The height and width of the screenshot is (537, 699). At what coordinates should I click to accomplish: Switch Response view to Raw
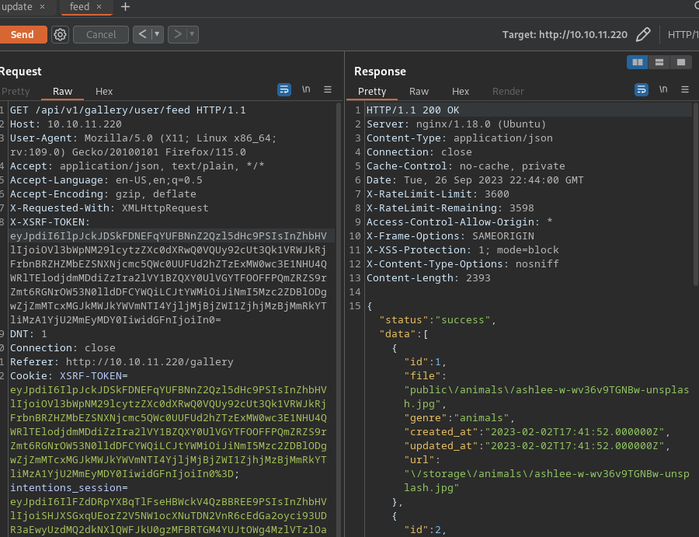click(419, 91)
